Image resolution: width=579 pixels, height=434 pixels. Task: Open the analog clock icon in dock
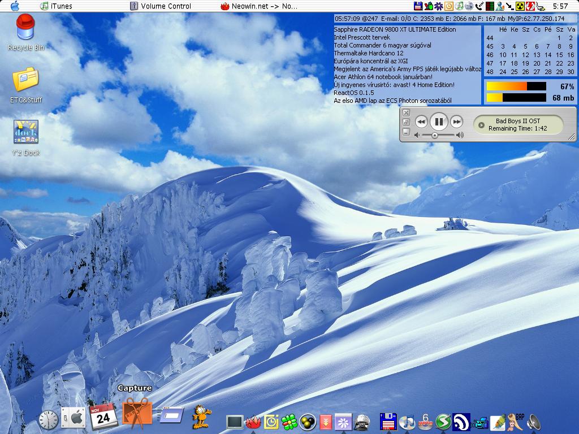[49, 420]
